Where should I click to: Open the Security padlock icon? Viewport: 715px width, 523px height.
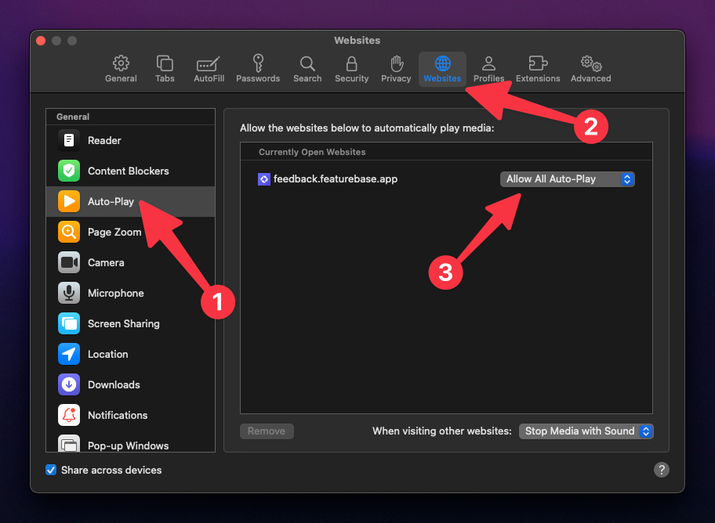(351, 63)
